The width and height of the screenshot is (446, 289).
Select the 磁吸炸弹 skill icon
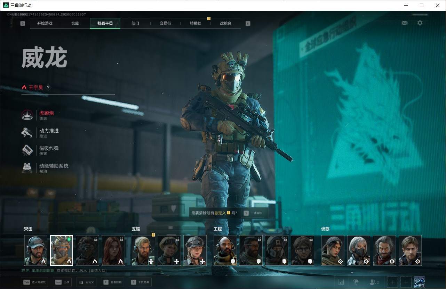click(x=27, y=150)
